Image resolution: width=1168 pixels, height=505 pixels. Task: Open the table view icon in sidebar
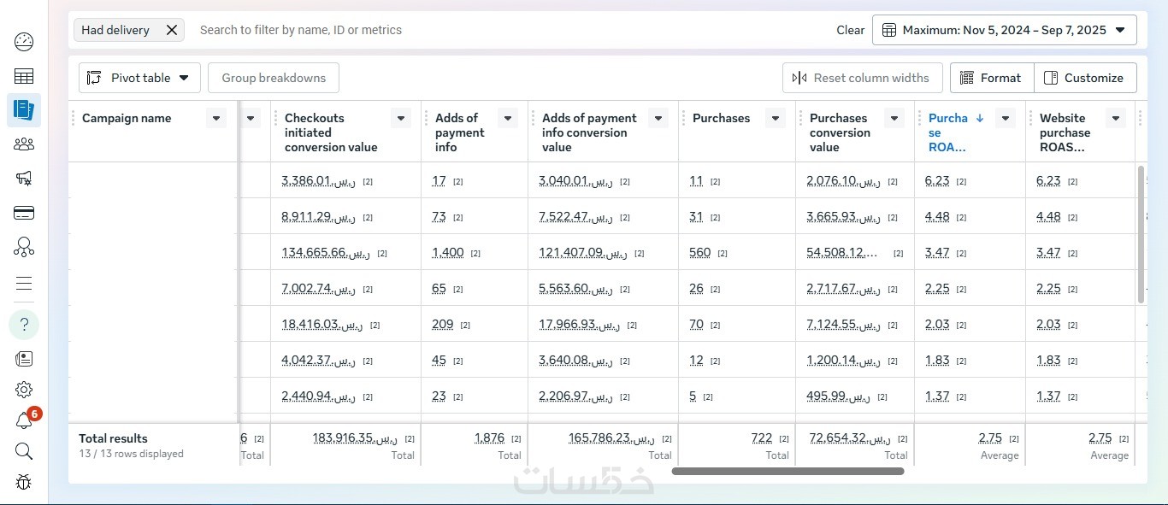click(24, 76)
